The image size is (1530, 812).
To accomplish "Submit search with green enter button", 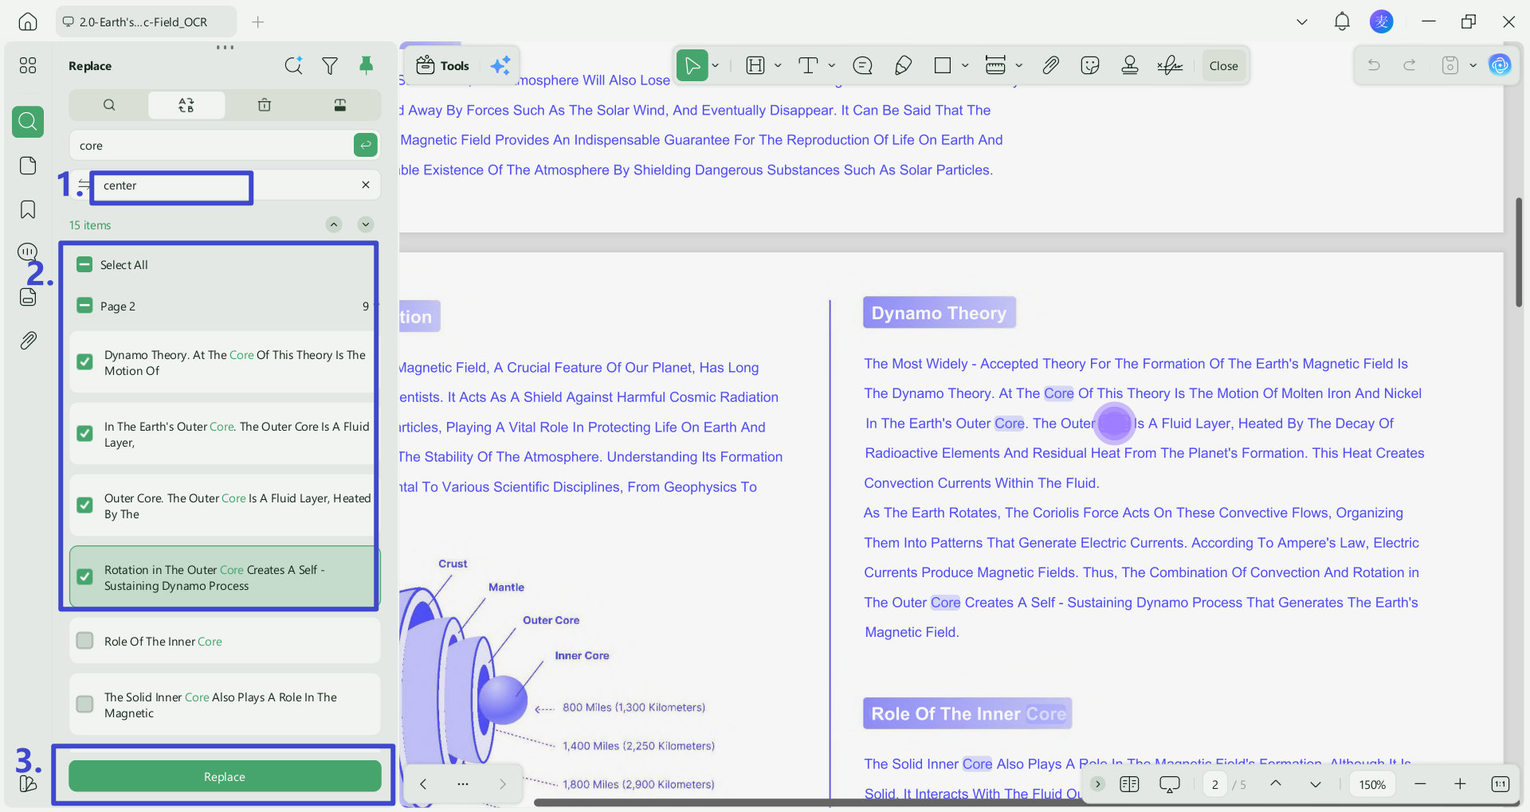I will 365,145.
